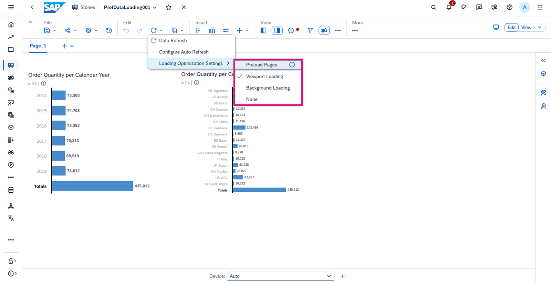551x283 pixels.
Task: Open user profile avatar A
Action: [524, 7]
